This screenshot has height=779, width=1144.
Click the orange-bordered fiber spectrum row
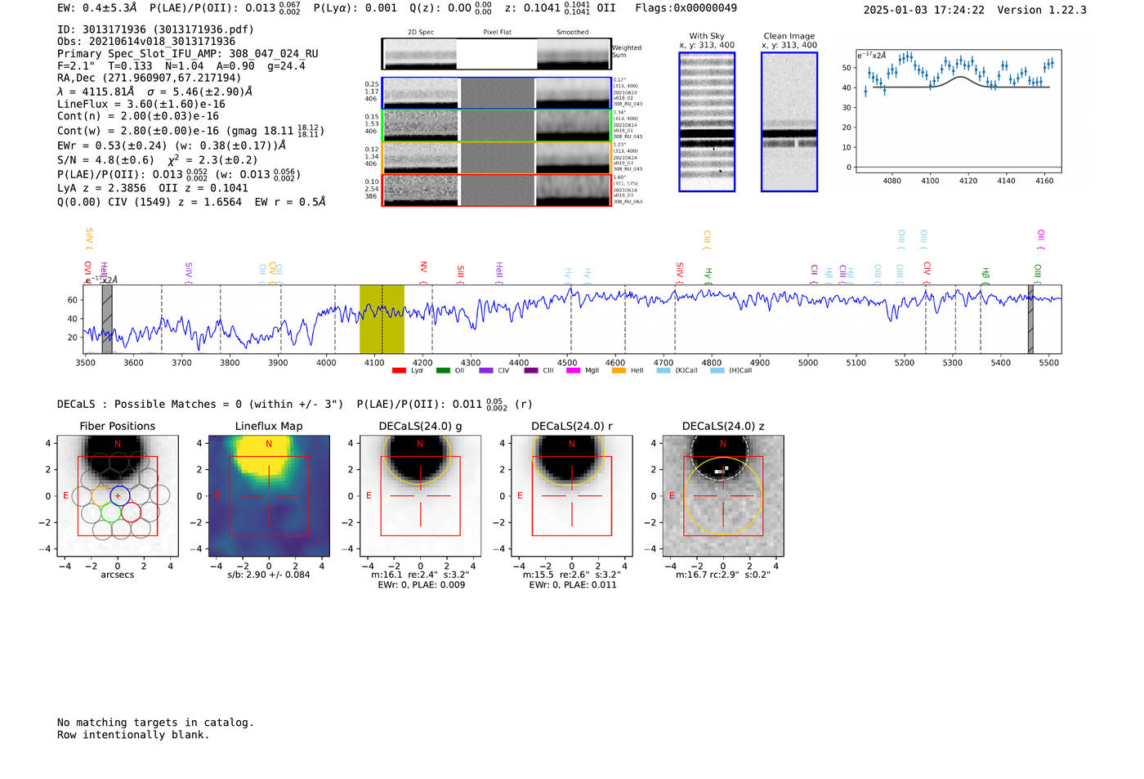[496, 158]
